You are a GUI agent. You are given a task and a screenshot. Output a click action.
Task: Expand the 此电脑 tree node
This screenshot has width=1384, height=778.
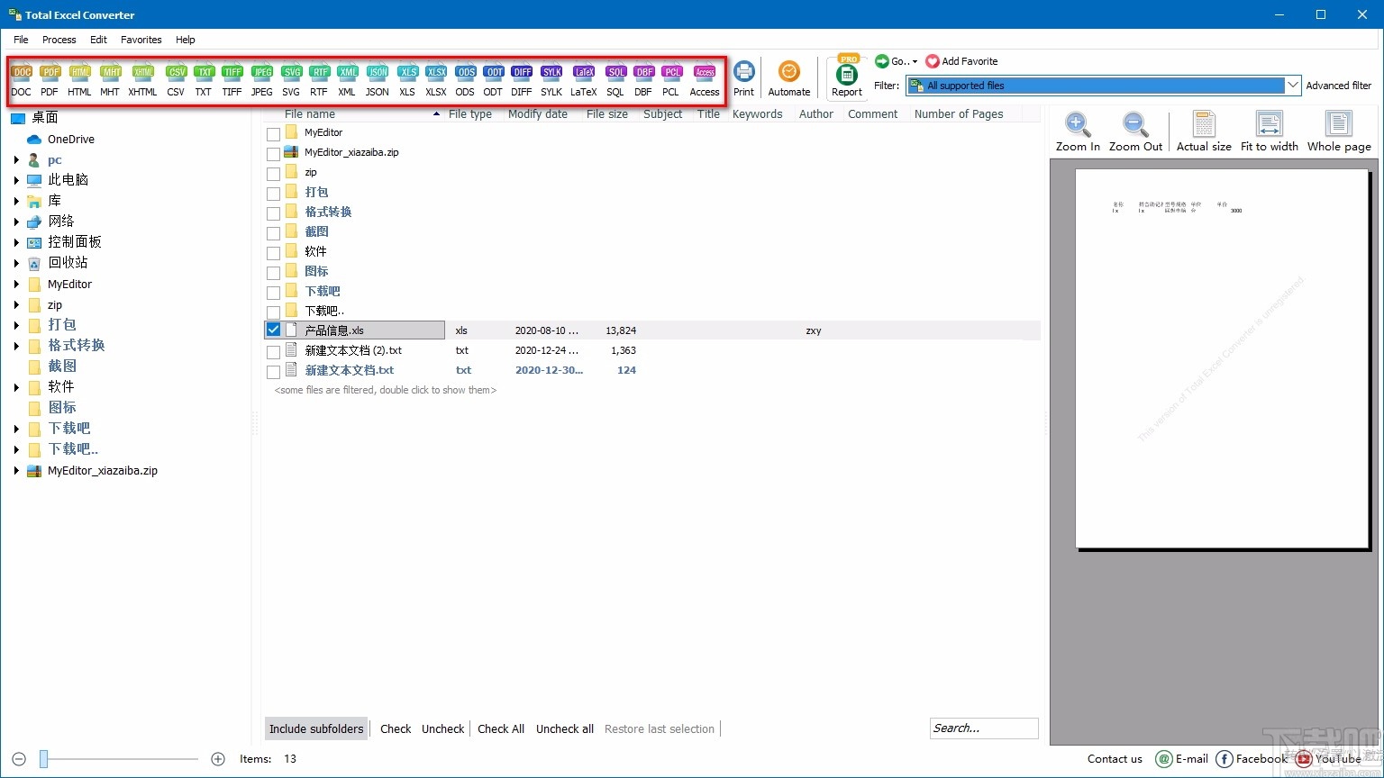coord(16,180)
